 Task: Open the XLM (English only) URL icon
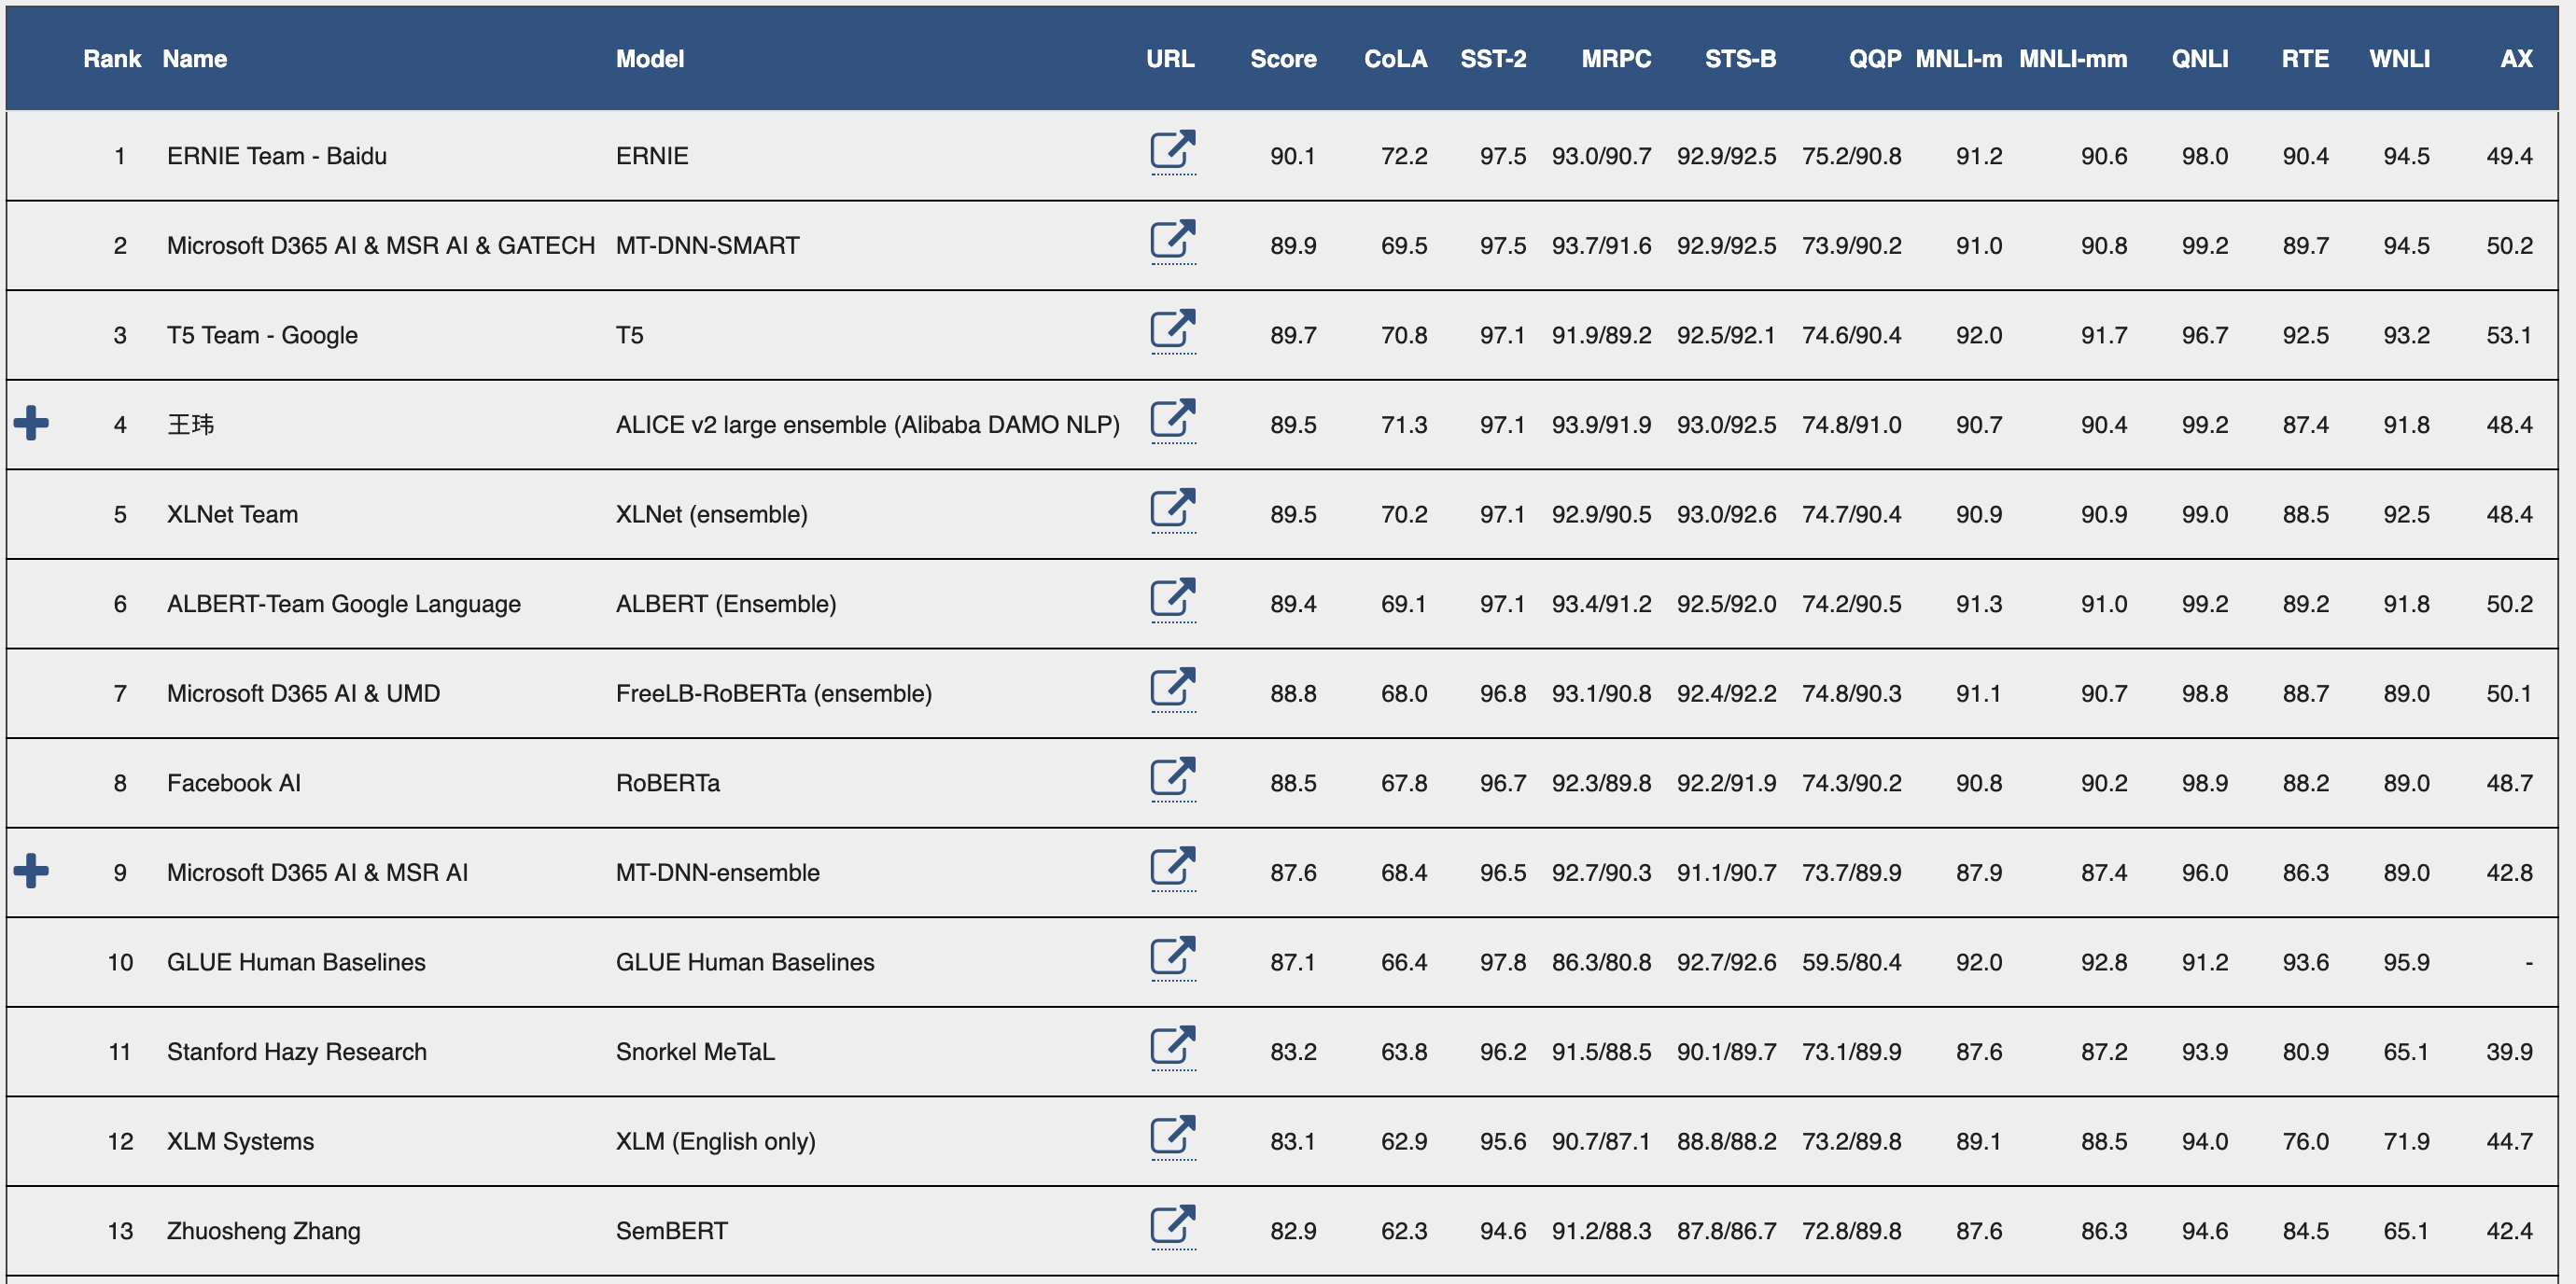1172,1136
